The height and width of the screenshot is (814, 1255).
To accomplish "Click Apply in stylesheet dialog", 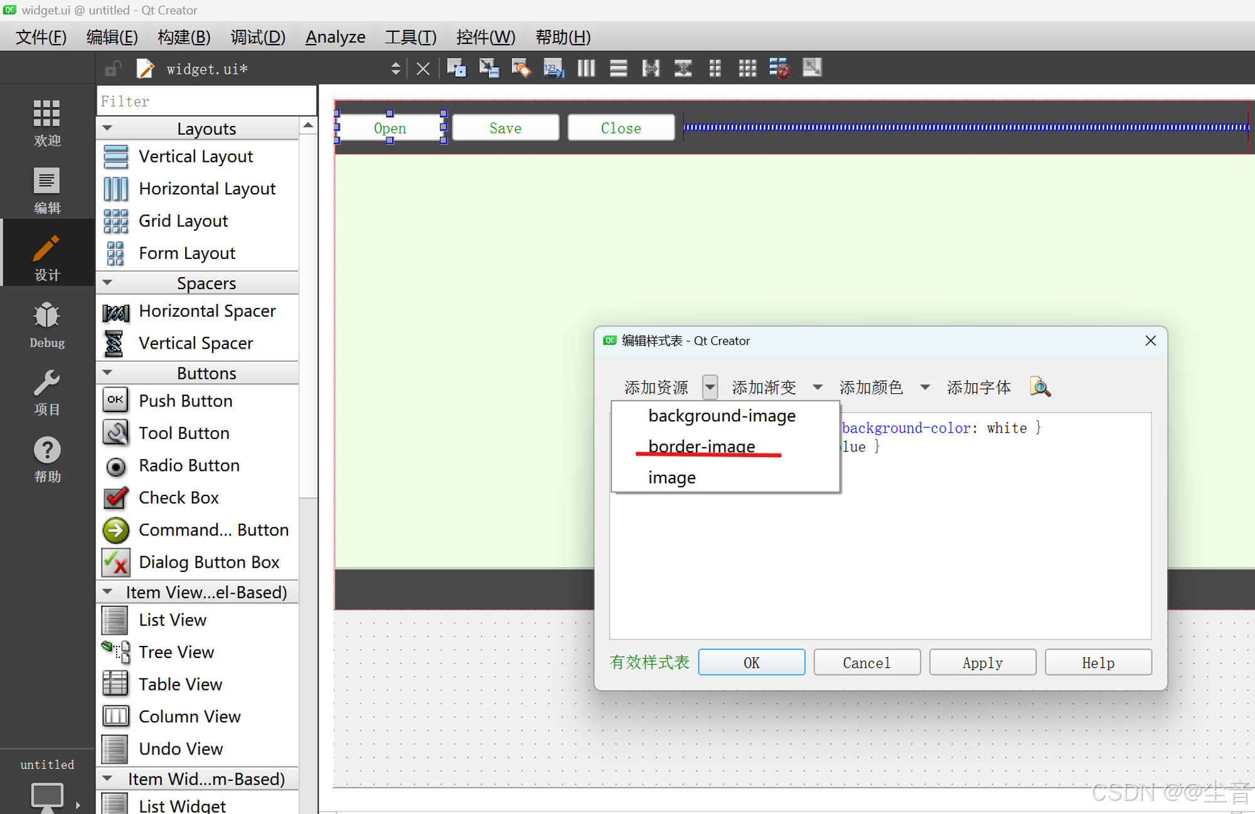I will click(983, 662).
